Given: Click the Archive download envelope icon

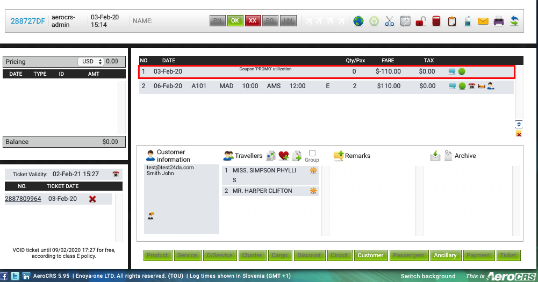Looking at the screenshot, I should coord(435,156).
